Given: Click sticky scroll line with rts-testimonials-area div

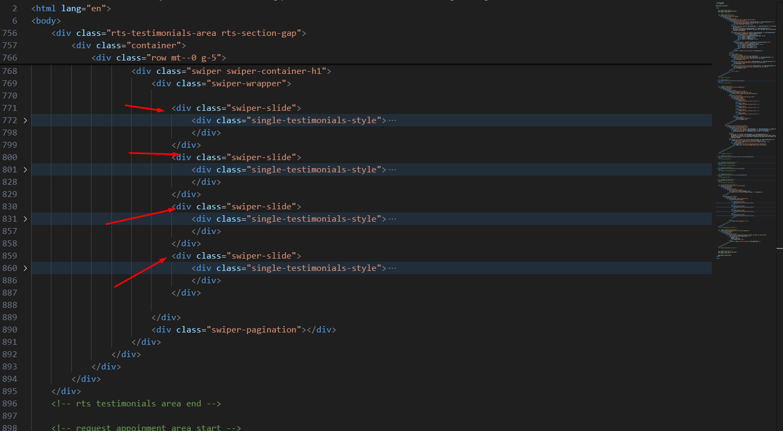Looking at the screenshot, I should [178, 33].
